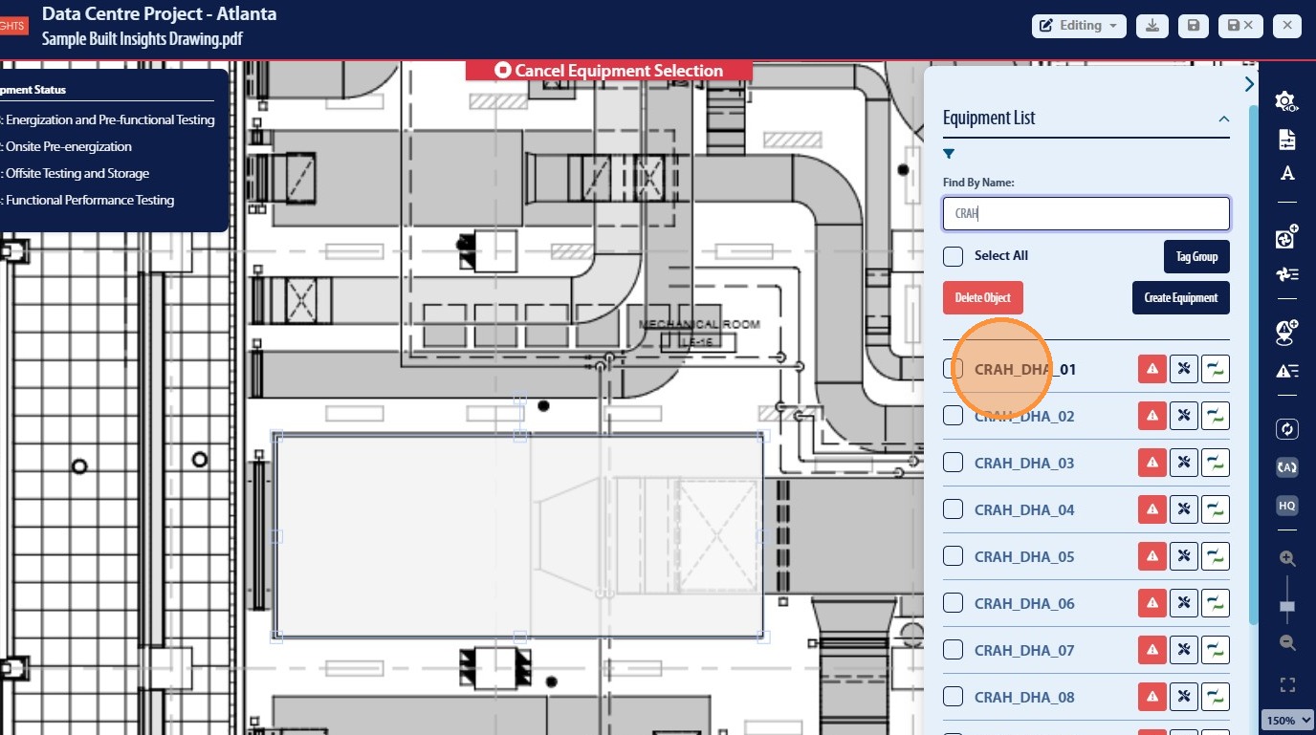Check the CRAH_DHA_07 checkbox
Viewport: 1316px width, 735px height.
[953, 650]
